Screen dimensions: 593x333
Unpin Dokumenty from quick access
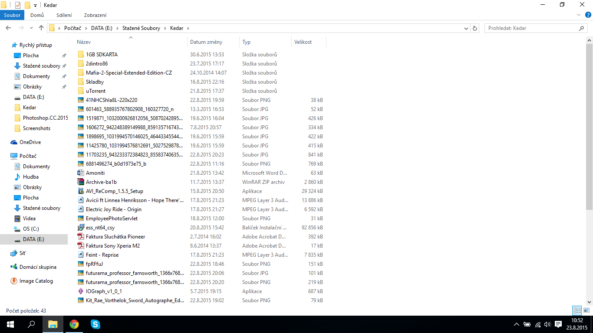click(x=64, y=76)
